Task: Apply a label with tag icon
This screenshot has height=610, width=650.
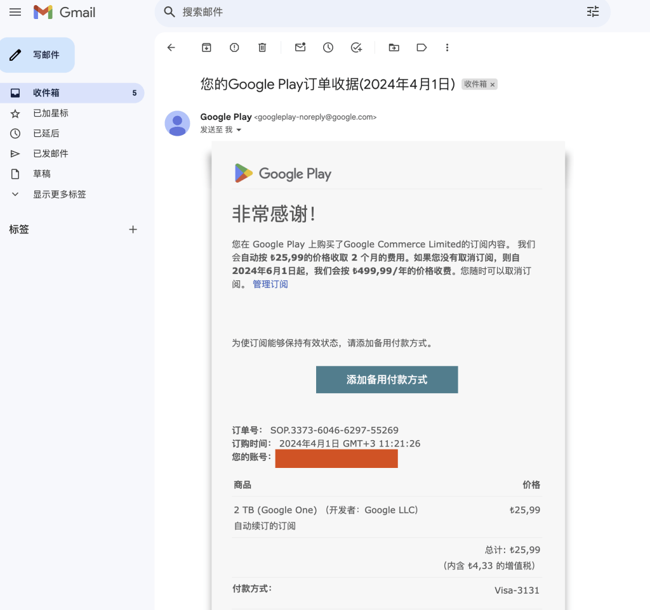Action: point(421,48)
